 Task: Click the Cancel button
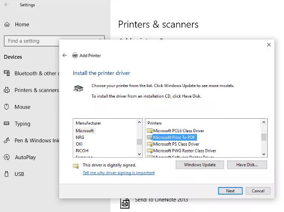point(258,191)
